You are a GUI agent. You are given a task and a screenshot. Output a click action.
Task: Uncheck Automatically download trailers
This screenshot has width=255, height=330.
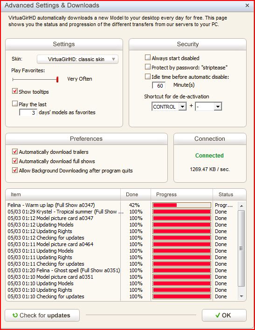(15, 151)
